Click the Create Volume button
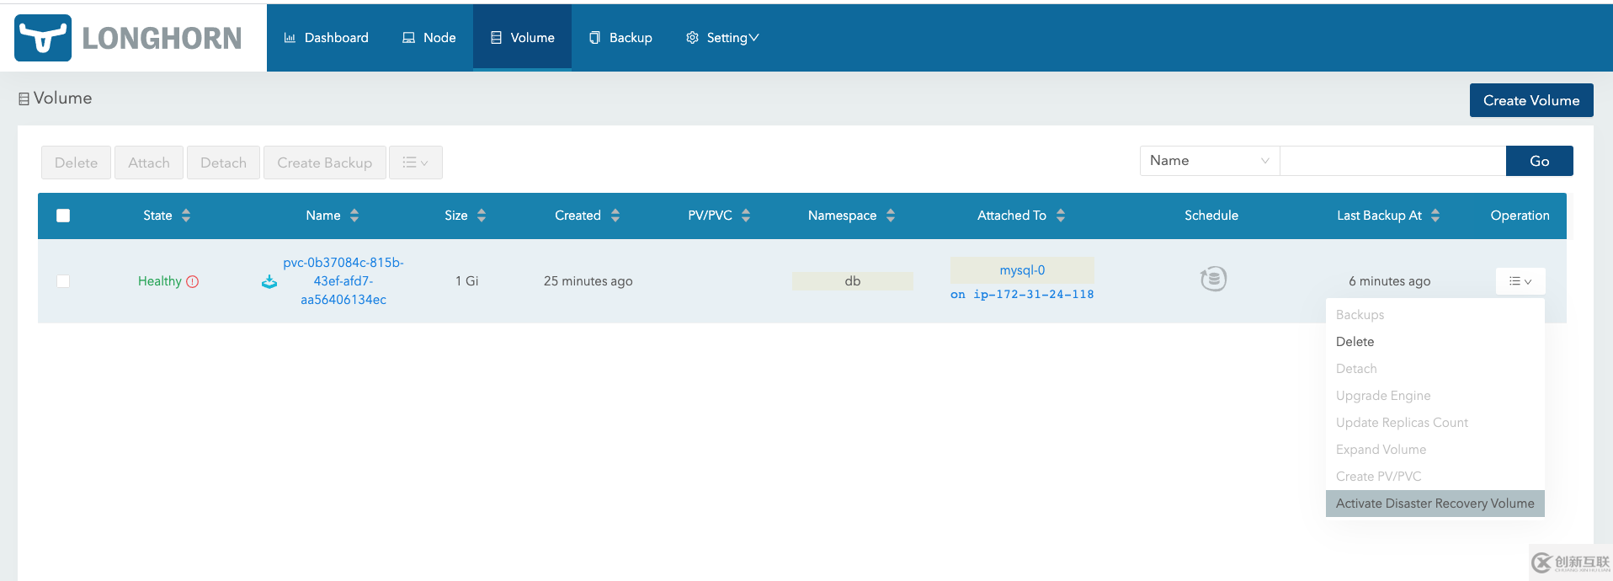 pyautogui.click(x=1531, y=100)
